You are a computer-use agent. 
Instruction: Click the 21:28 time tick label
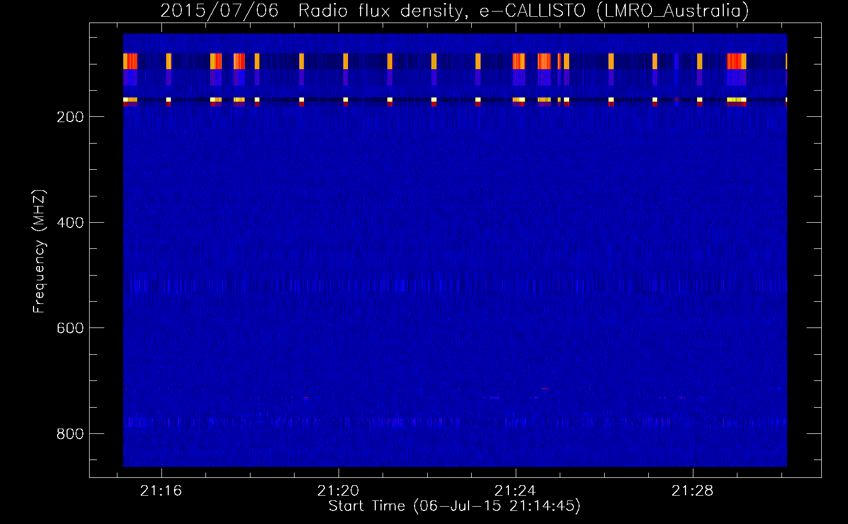tap(693, 491)
